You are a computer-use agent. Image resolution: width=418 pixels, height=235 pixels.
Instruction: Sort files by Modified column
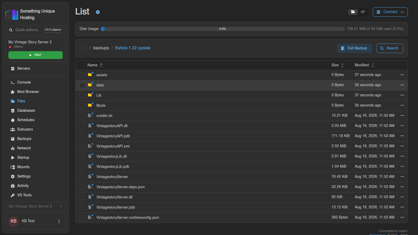(x=364, y=65)
